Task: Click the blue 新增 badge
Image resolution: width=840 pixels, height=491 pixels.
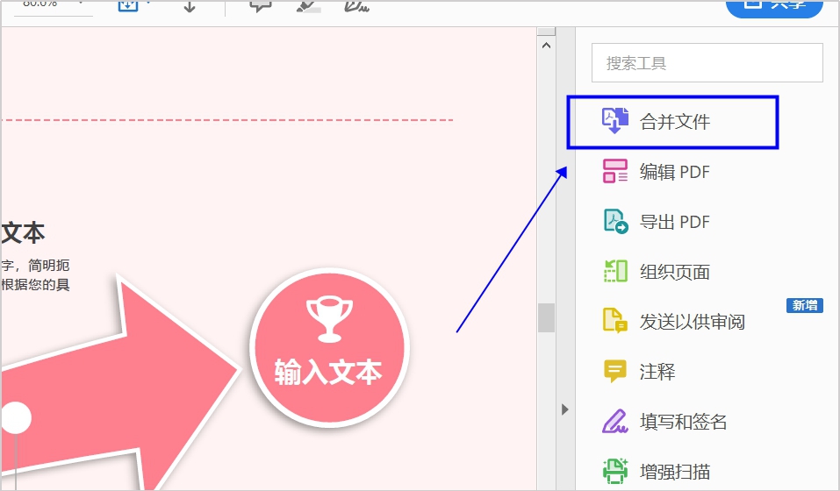Action: 805,305
